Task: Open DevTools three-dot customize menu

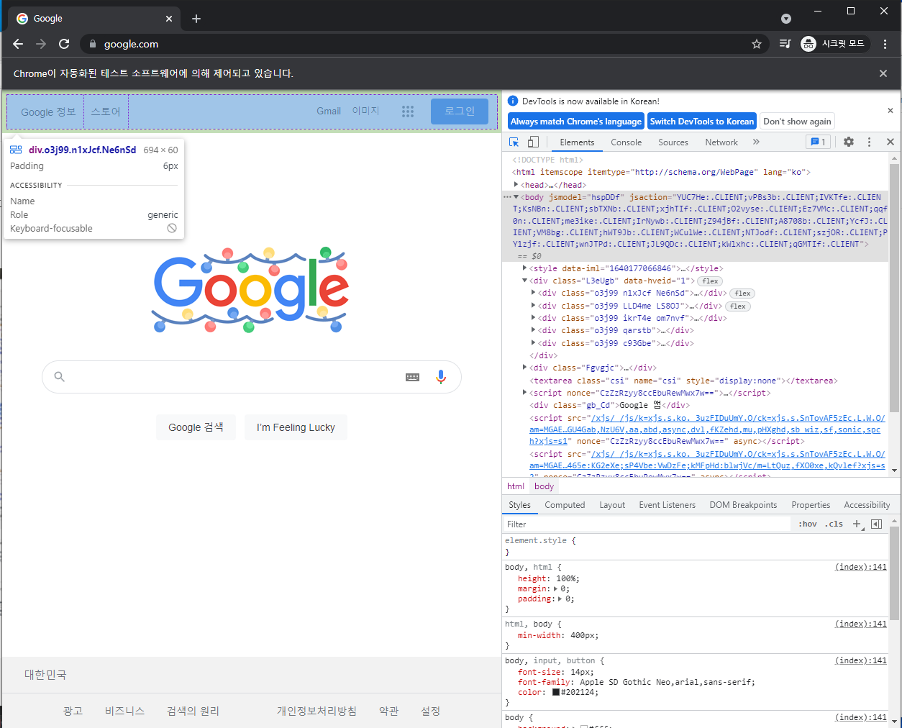Action: tap(869, 142)
